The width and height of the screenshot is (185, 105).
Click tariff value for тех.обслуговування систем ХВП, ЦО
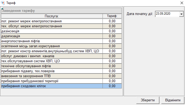112,61
